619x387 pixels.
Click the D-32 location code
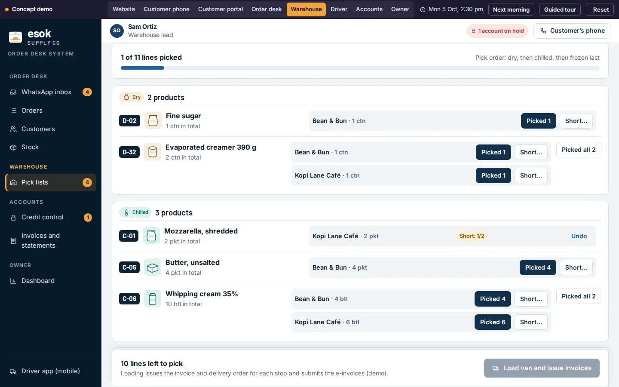129,152
